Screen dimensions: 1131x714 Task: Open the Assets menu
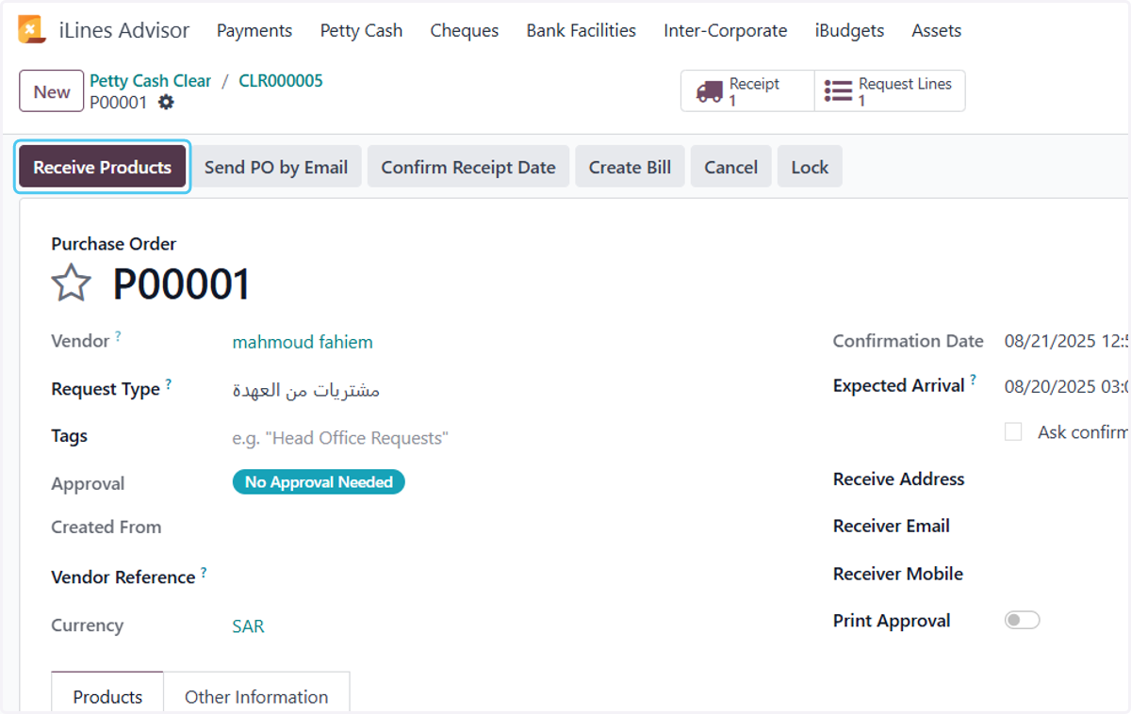tap(937, 30)
